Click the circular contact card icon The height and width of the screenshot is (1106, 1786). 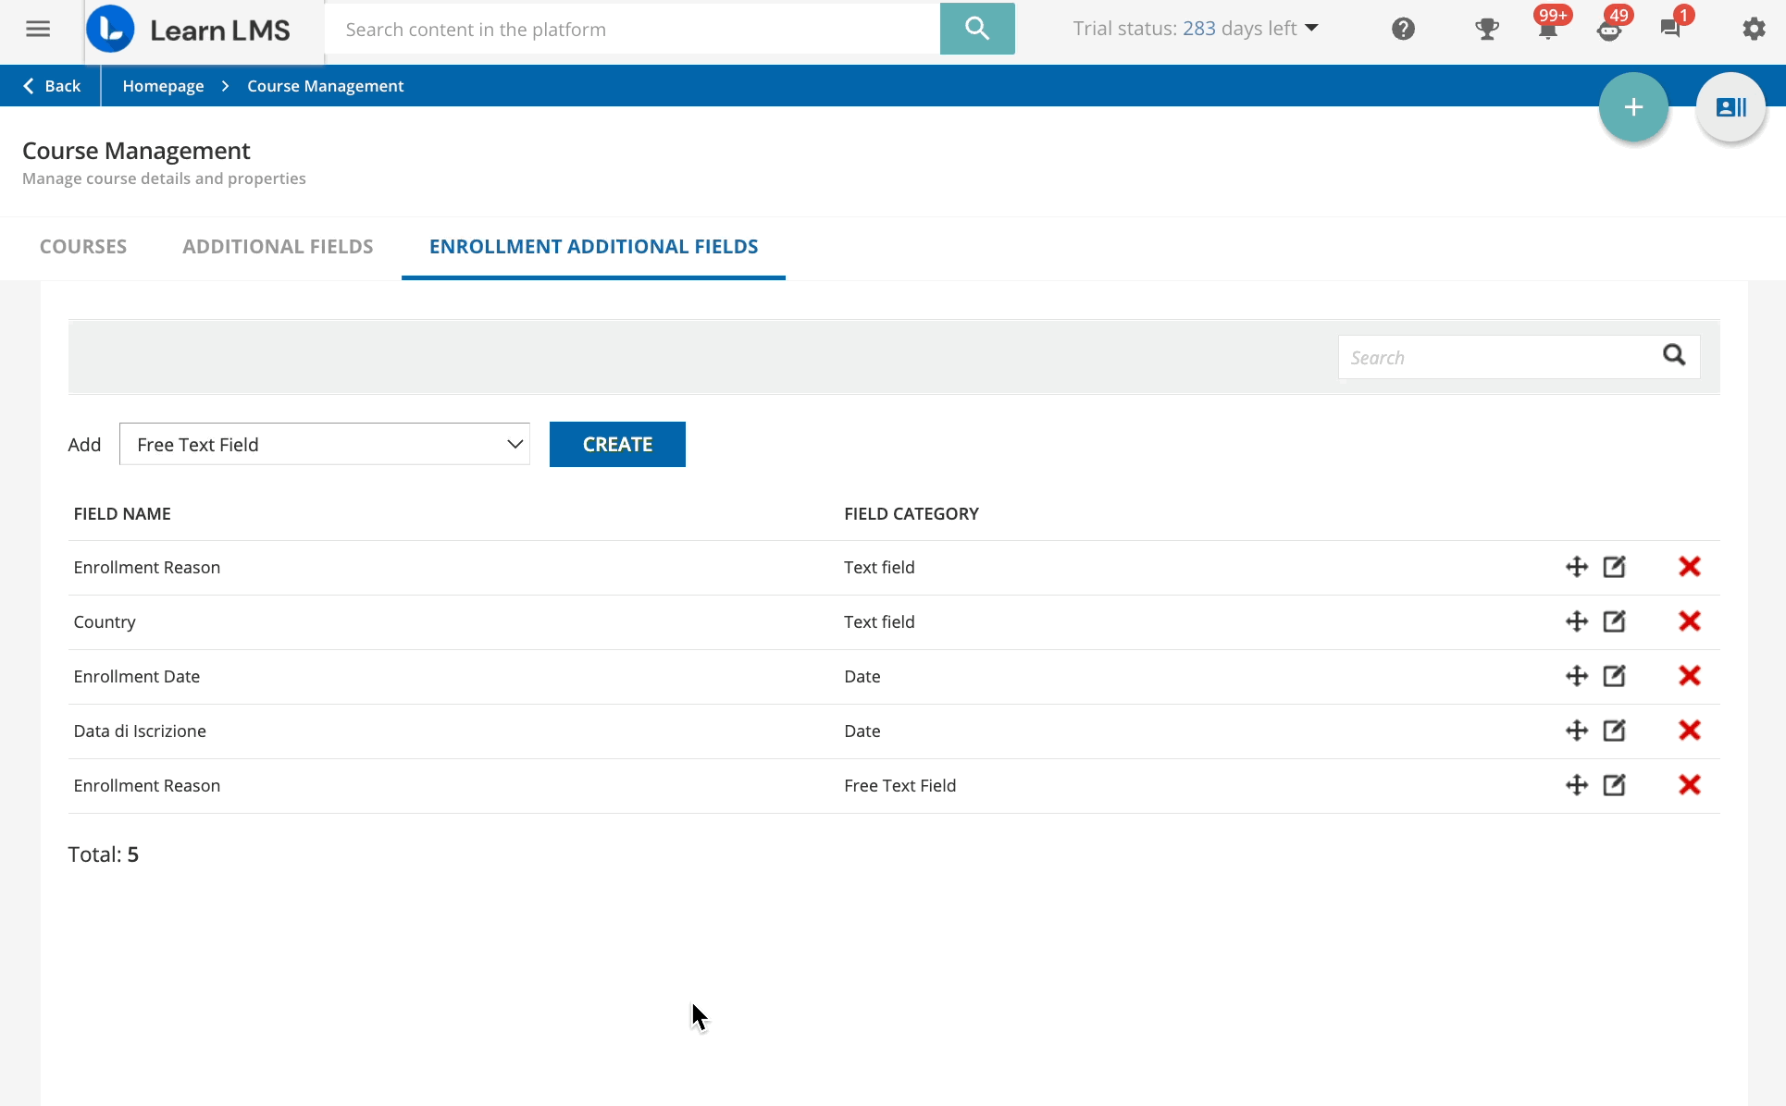point(1730,106)
